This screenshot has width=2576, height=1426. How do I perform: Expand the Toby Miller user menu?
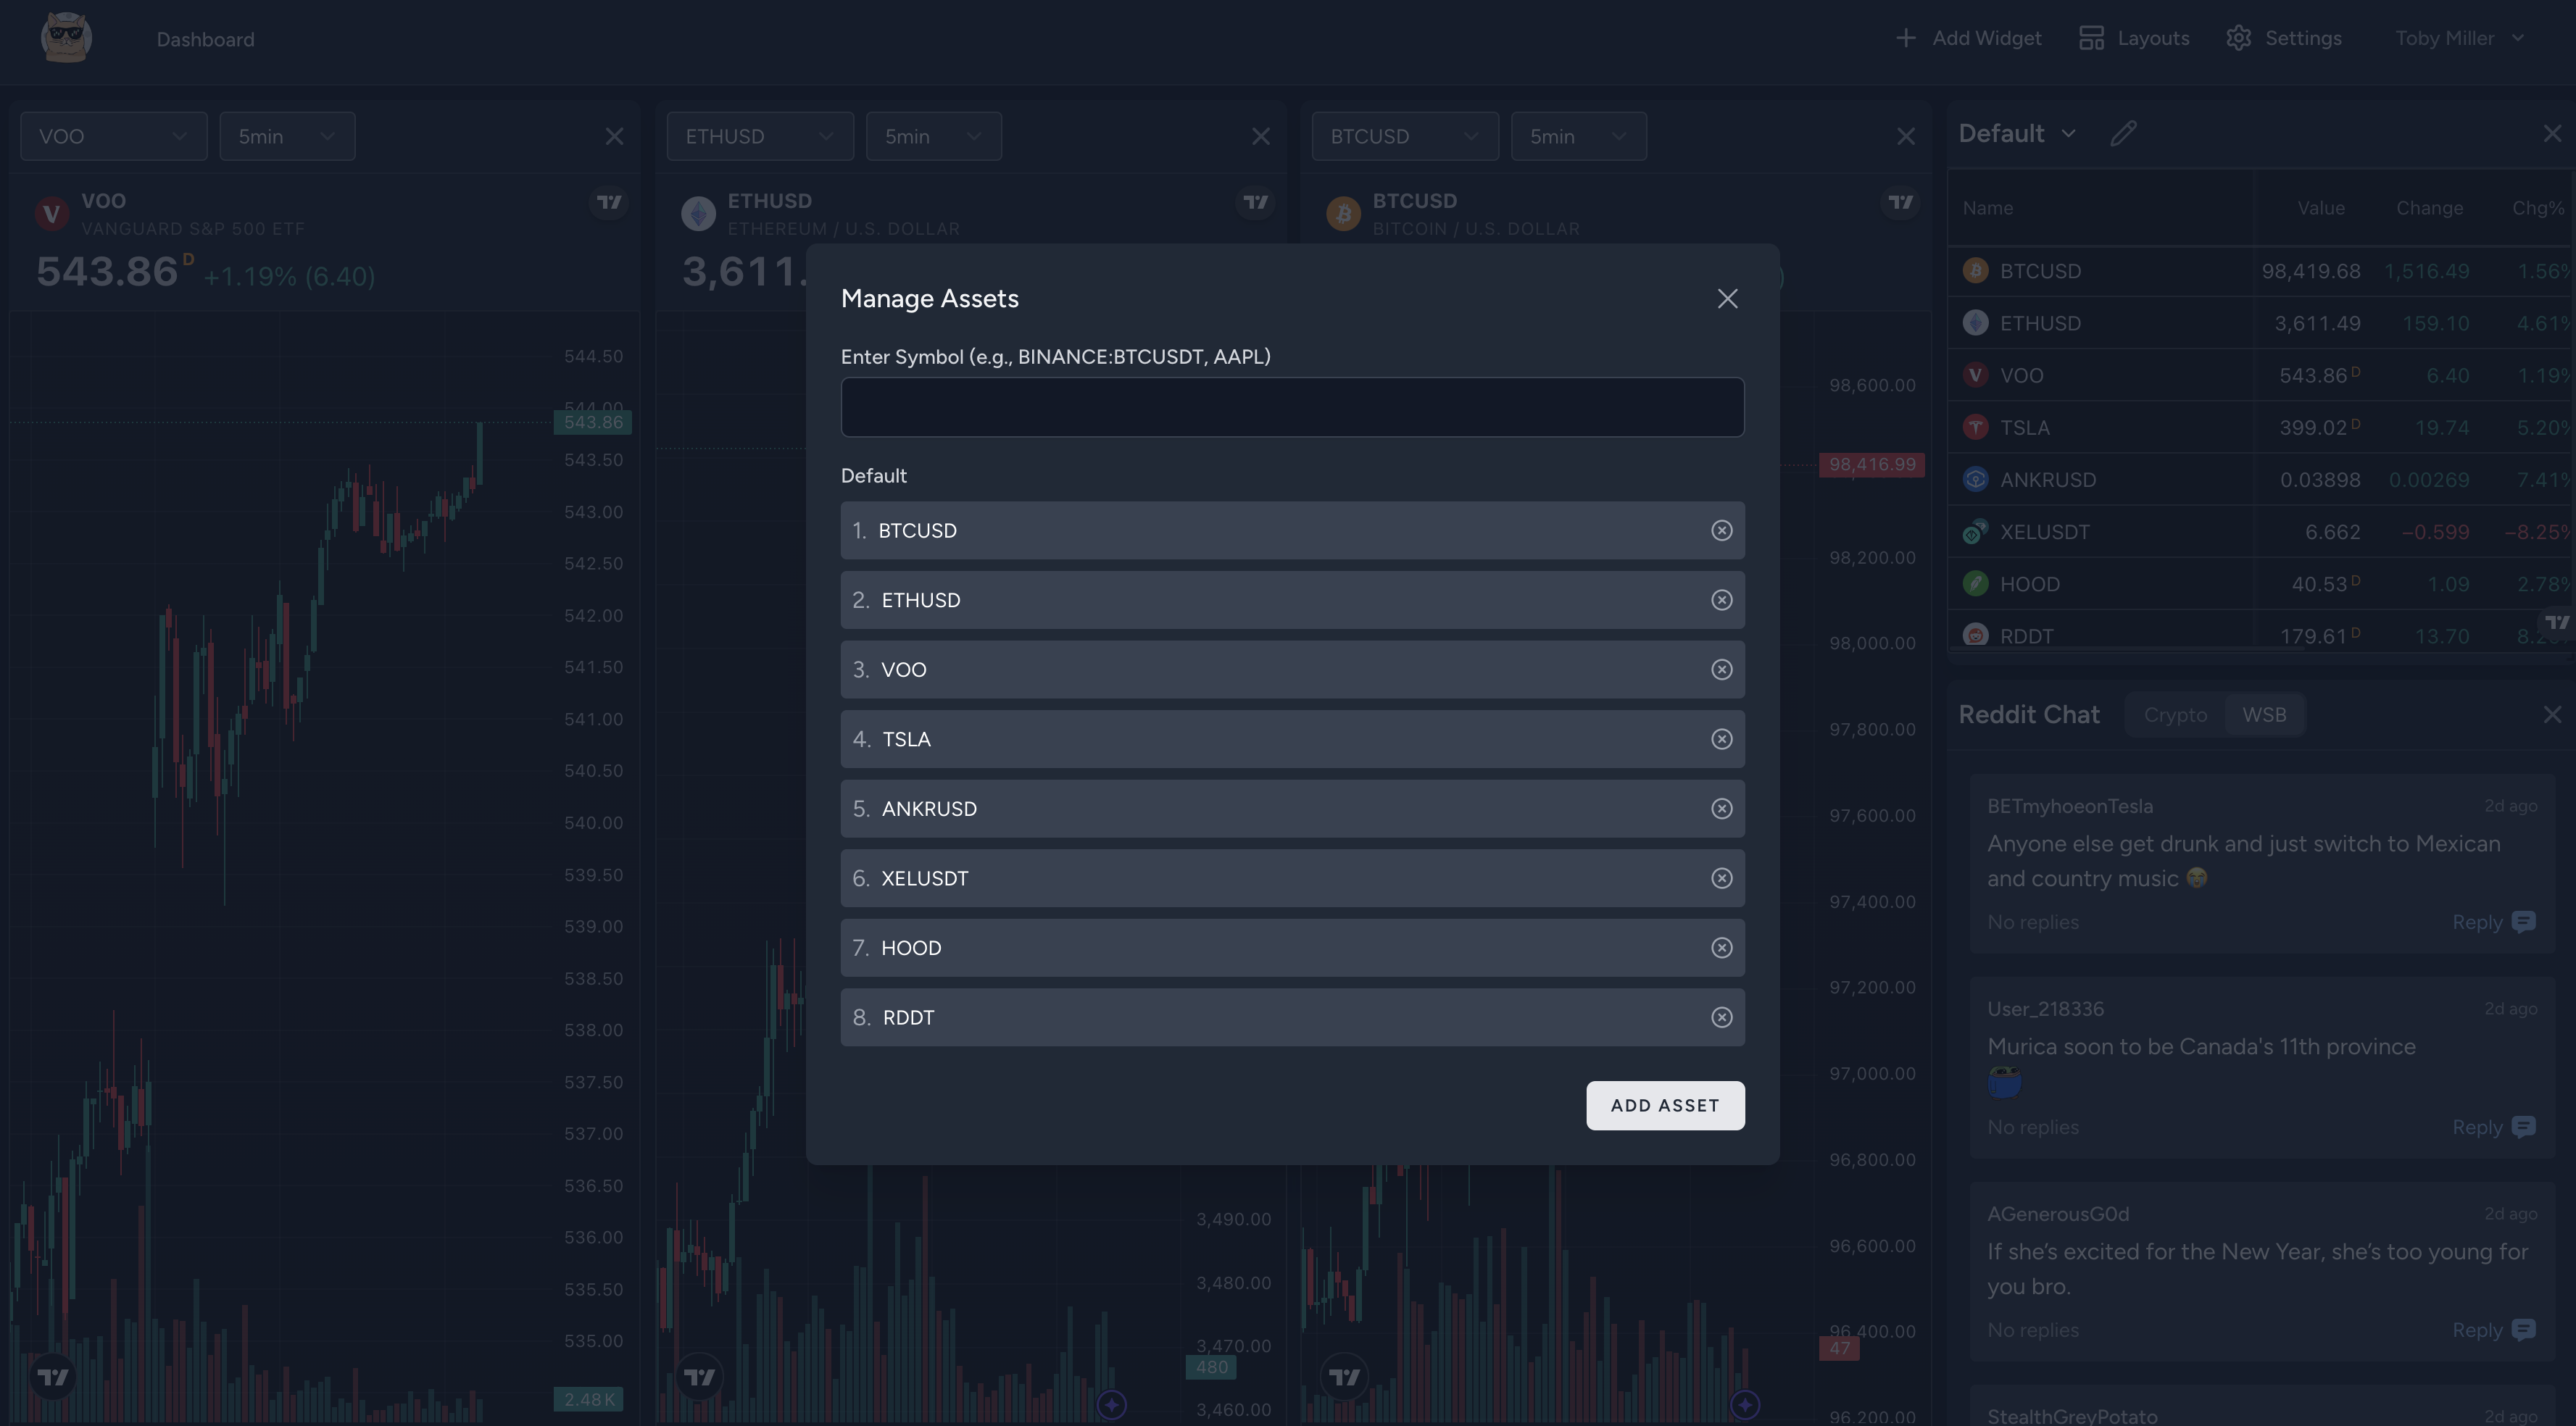point(2459,38)
